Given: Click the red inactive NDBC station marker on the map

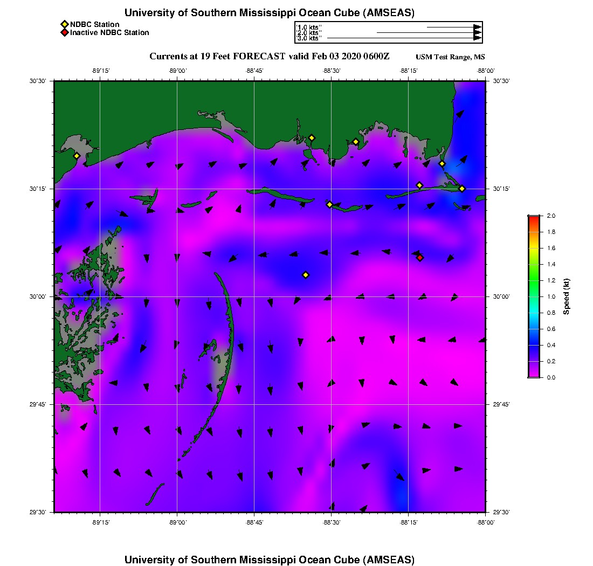Looking at the screenshot, I should tap(420, 258).
